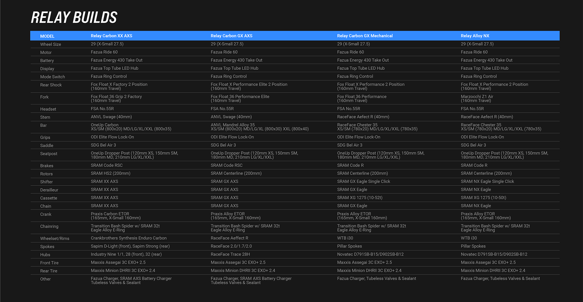The height and width of the screenshot is (302, 583).
Task: Select the Chain row label
Action: (x=46, y=206)
